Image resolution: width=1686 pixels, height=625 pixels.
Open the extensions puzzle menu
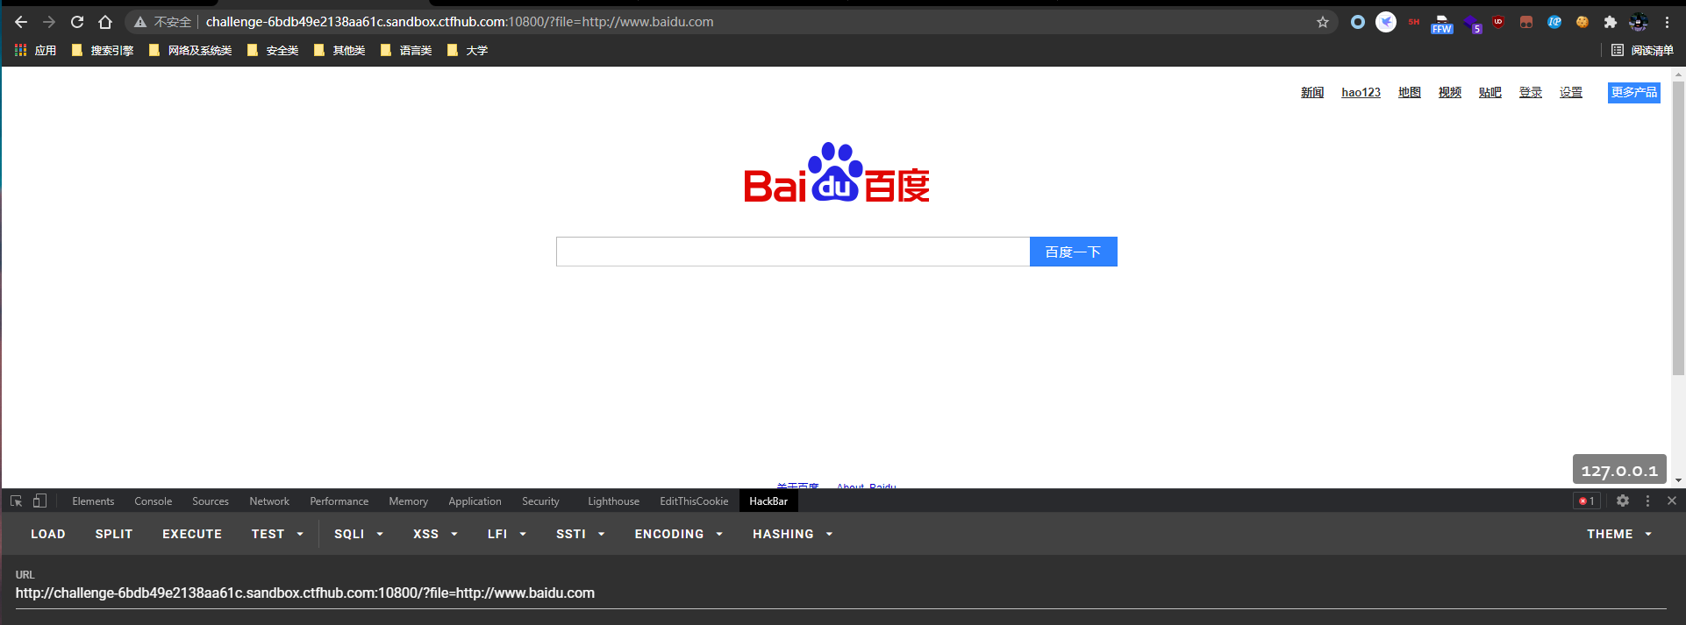pos(1611,22)
